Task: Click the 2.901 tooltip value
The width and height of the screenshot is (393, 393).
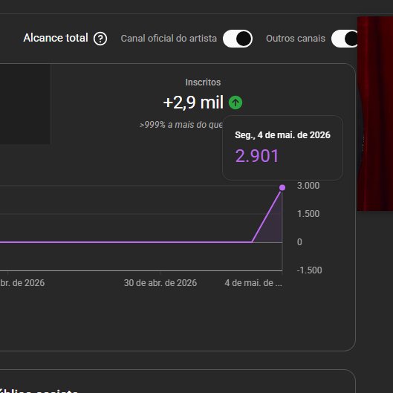Action: coord(257,156)
